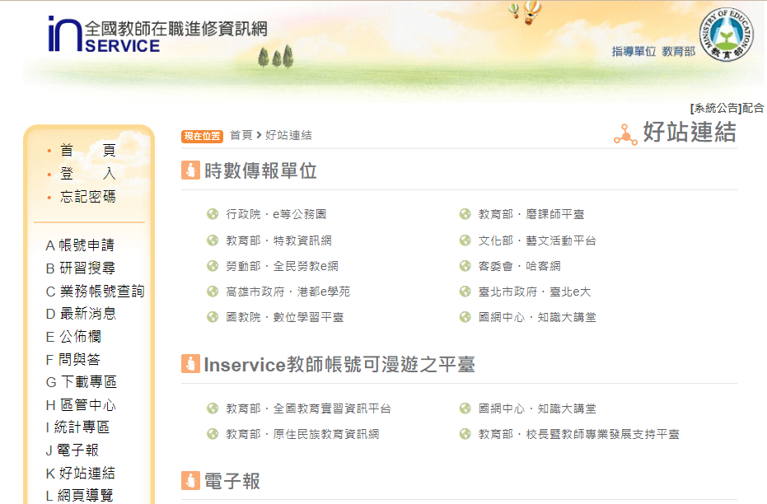Viewport: 767px width, 504px height.
Task: Select J 電子報 menu item
Action: [72, 450]
